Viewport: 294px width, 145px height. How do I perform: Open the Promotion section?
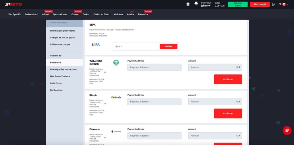143,14
